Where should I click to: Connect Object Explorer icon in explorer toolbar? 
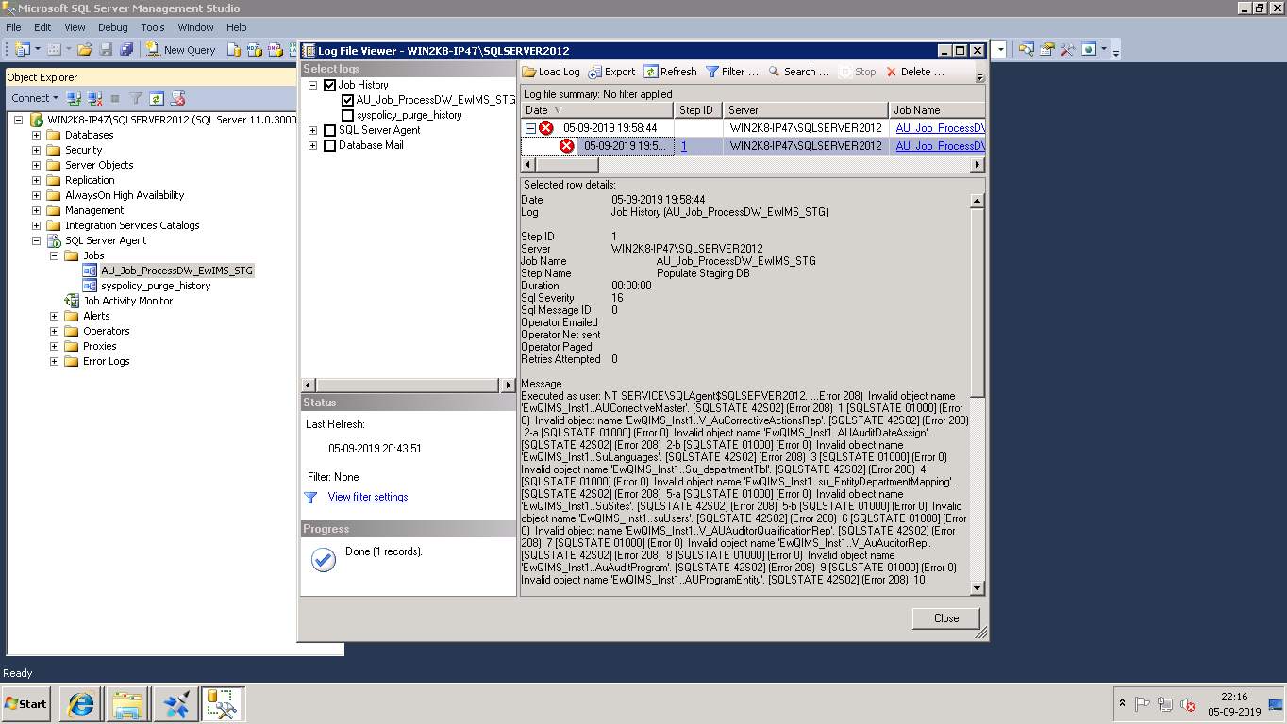[x=74, y=98]
